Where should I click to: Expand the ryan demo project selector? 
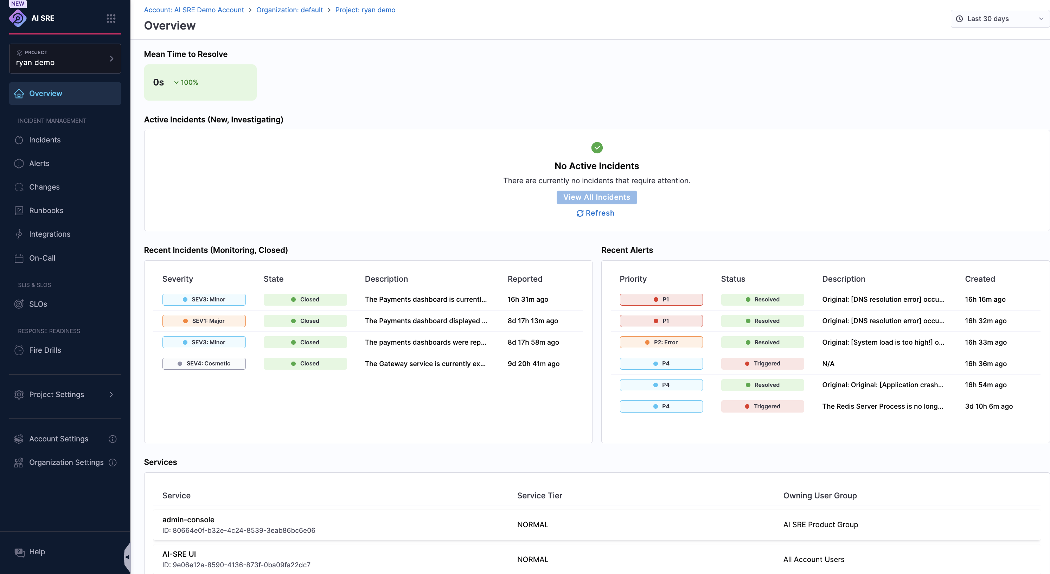coord(65,58)
